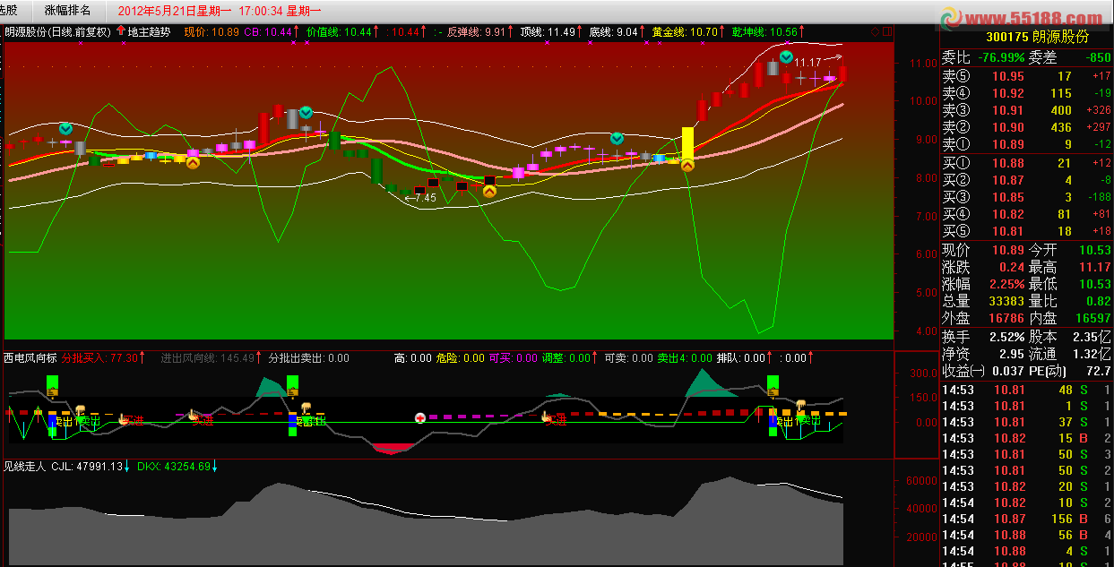Click the leftmost hand icon in the 西电风向标 panel
The image size is (1114, 567).
click(x=79, y=409)
